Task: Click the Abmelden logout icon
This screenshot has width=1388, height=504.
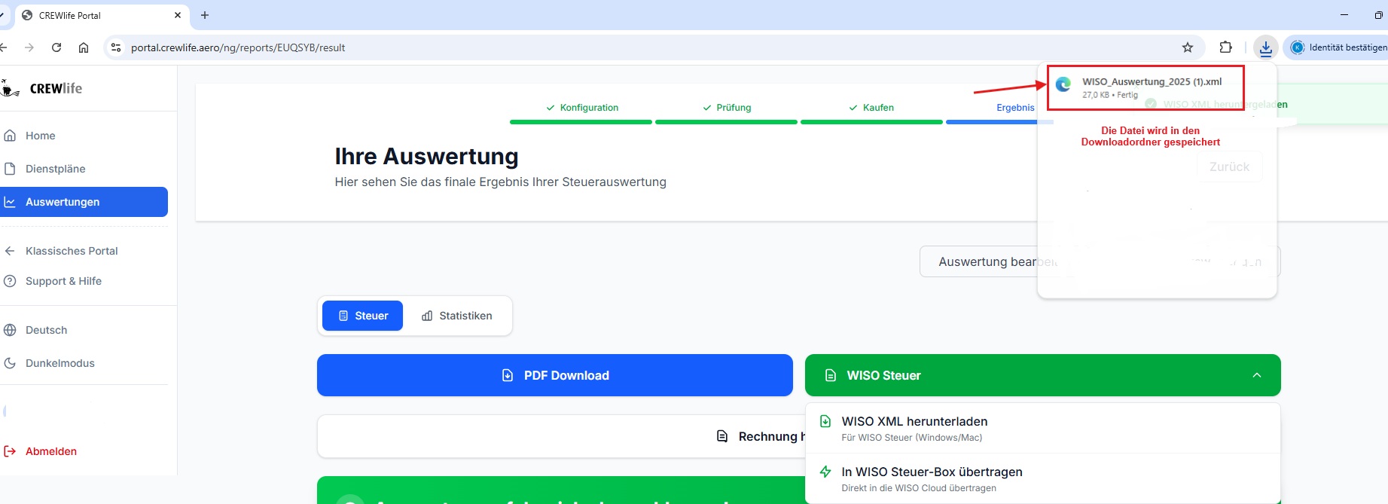Action: (x=10, y=451)
